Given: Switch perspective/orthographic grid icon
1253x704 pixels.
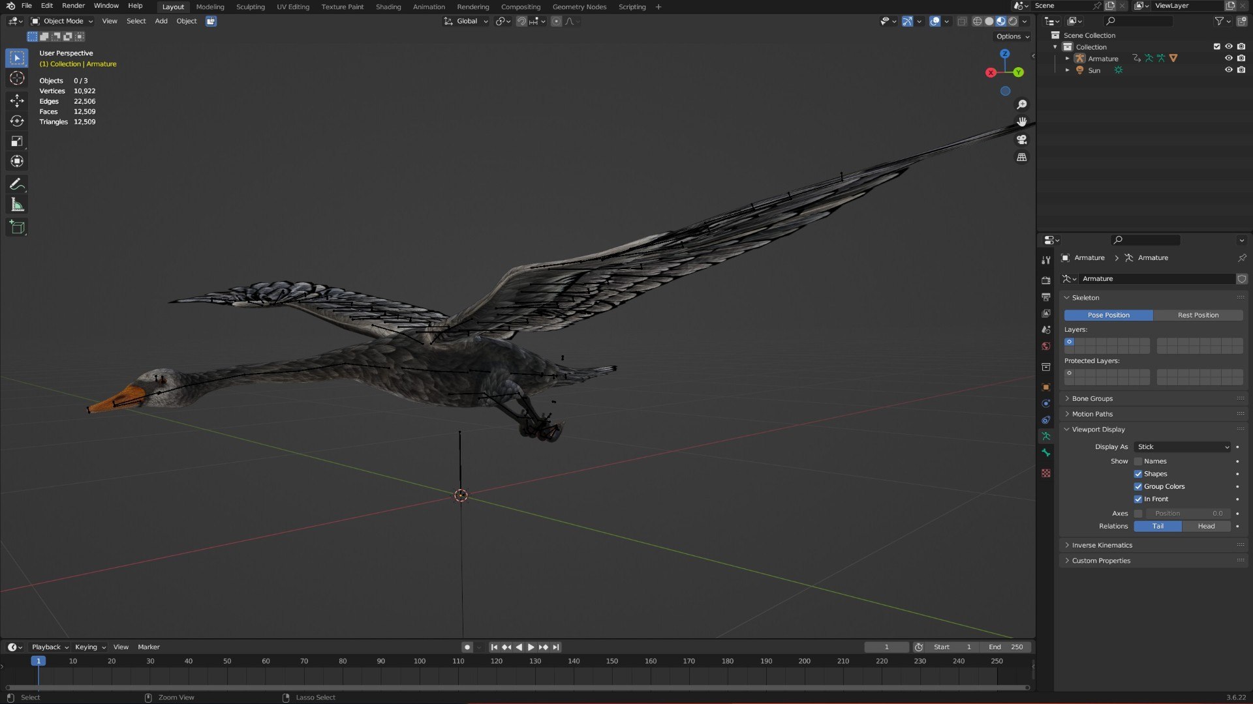Looking at the screenshot, I should point(1022,157).
